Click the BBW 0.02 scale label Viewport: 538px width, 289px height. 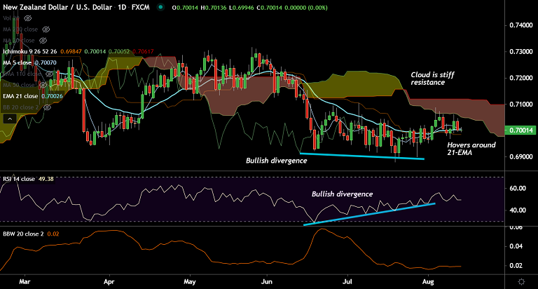516,266
